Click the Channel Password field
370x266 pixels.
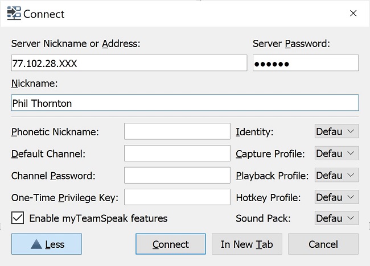point(177,176)
